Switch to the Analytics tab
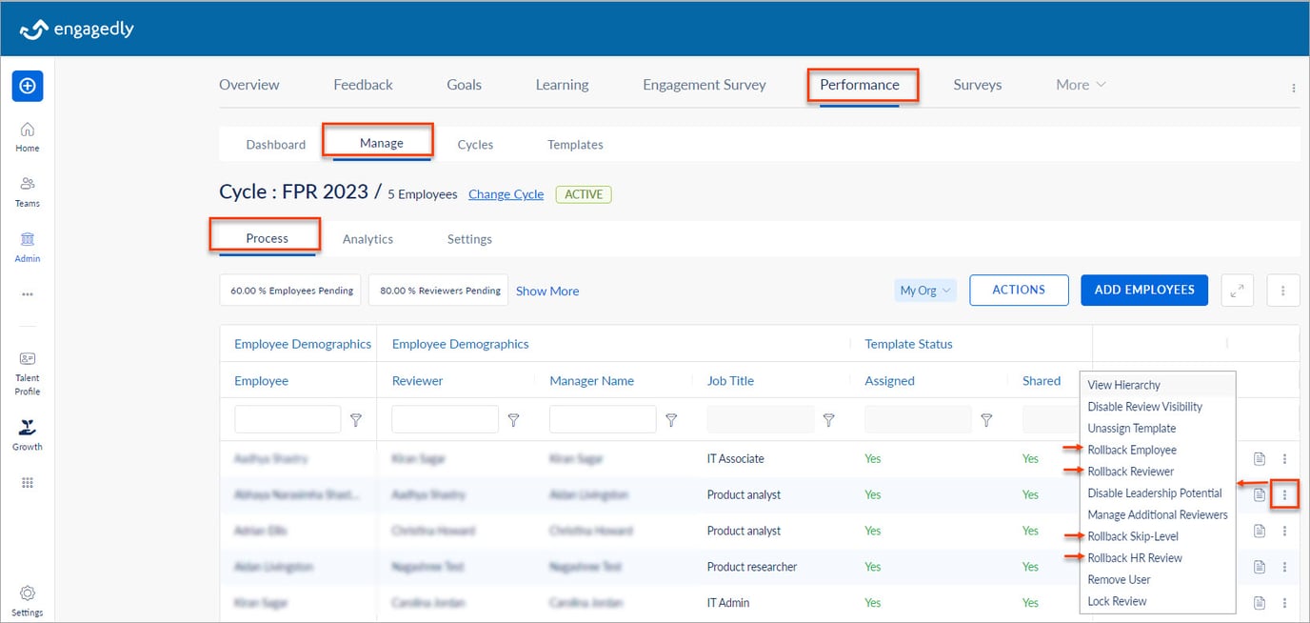The image size is (1310, 623). point(367,239)
